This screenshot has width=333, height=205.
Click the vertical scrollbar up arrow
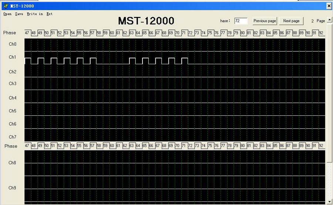[330, 20]
